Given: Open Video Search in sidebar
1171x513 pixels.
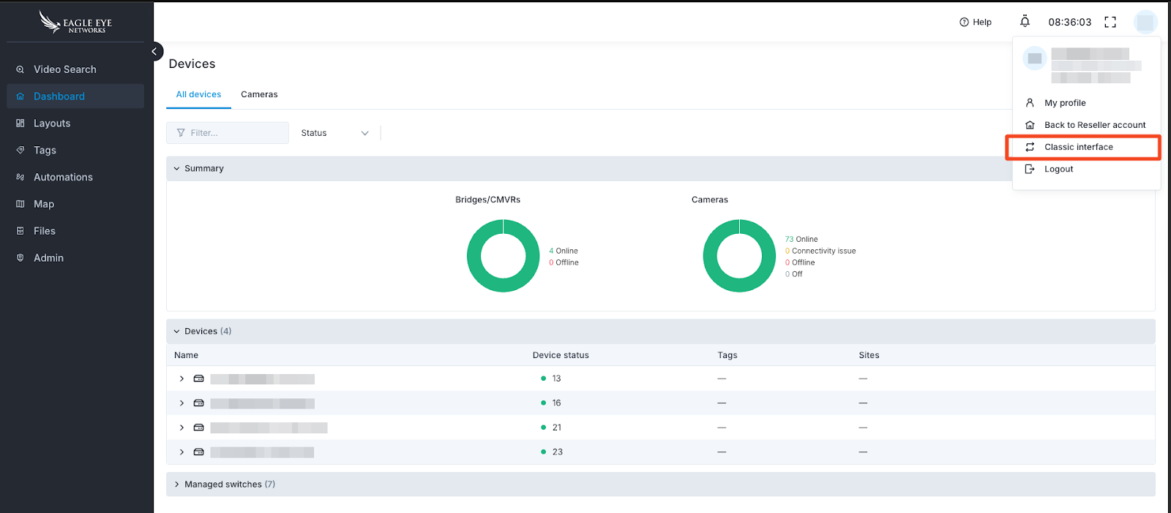Looking at the screenshot, I should tap(64, 69).
